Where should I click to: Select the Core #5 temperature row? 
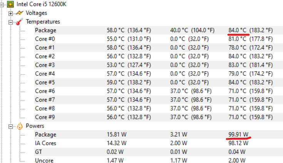tap(45, 82)
